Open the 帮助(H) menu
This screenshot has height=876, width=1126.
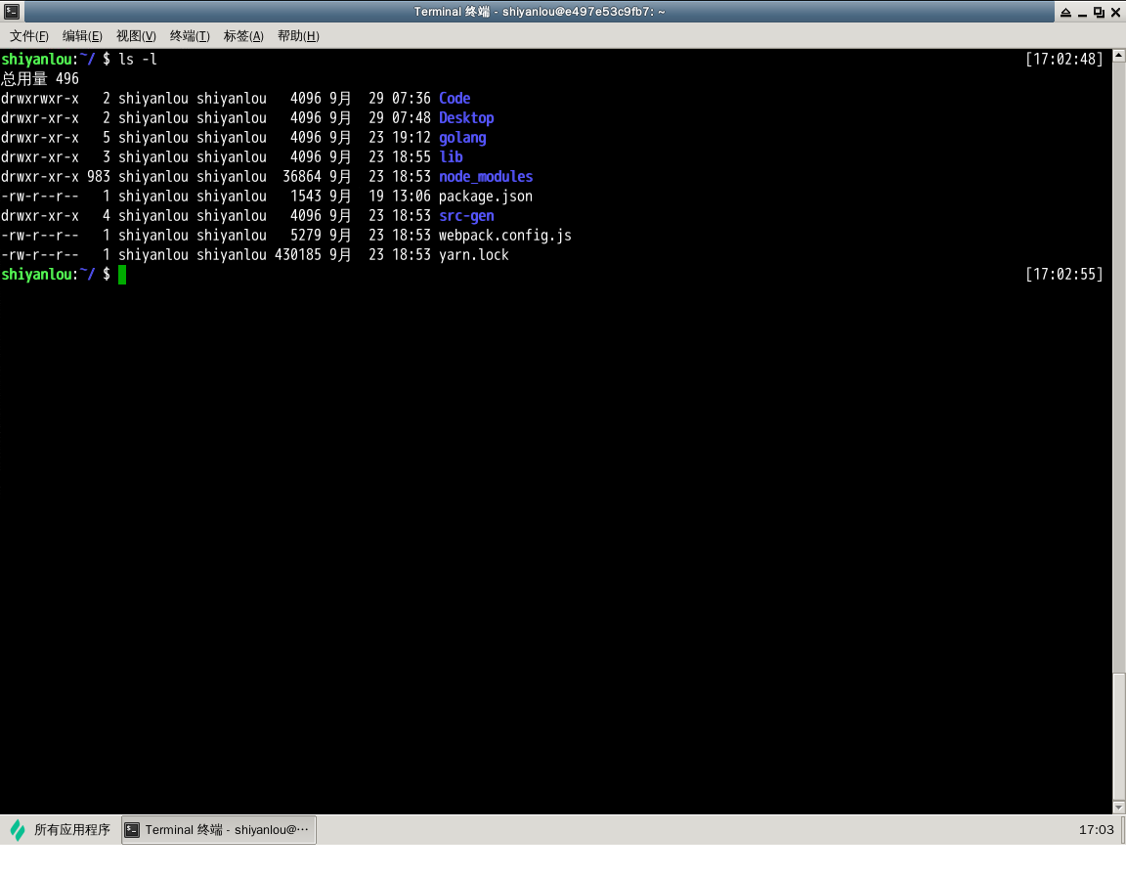tap(298, 36)
